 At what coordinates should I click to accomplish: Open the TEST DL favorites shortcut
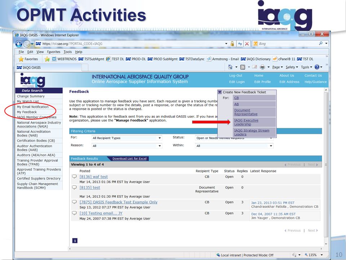(115, 59)
